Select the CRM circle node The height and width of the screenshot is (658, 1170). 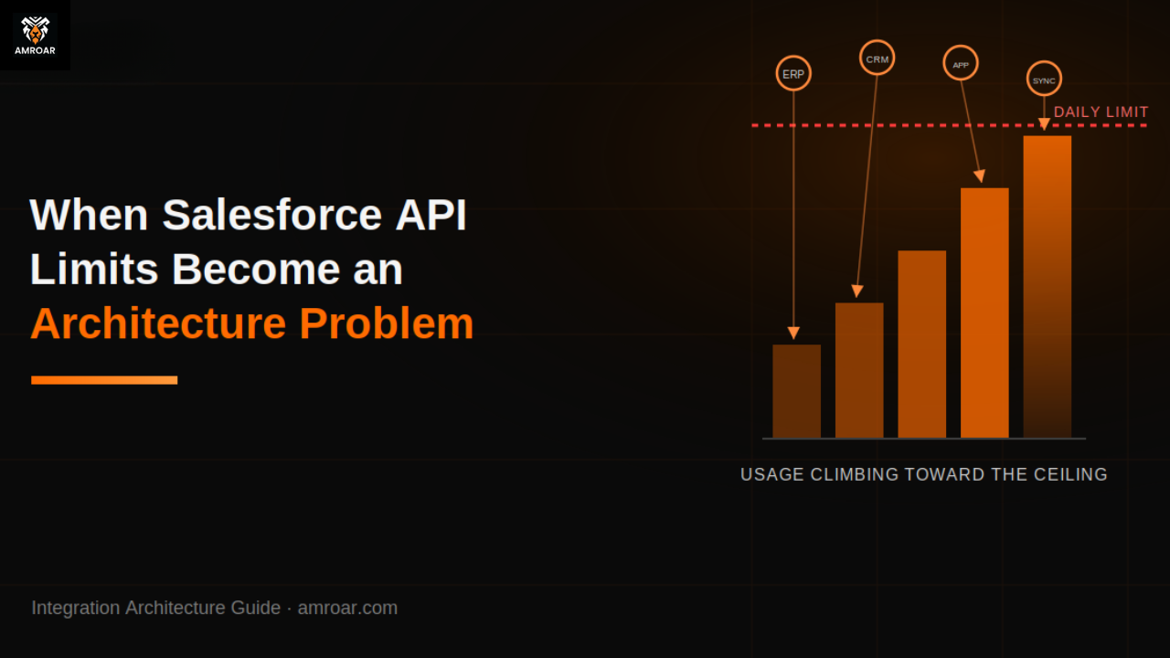pos(877,58)
